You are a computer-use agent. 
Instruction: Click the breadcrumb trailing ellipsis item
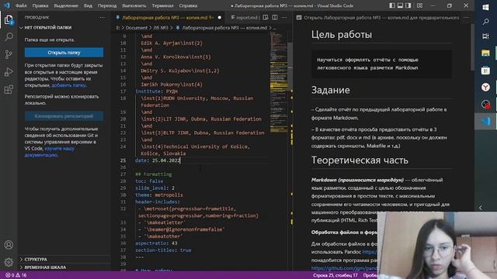tap(275, 28)
